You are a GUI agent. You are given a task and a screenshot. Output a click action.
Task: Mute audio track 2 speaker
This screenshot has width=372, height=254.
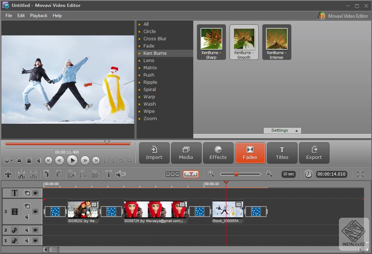click(27, 230)
